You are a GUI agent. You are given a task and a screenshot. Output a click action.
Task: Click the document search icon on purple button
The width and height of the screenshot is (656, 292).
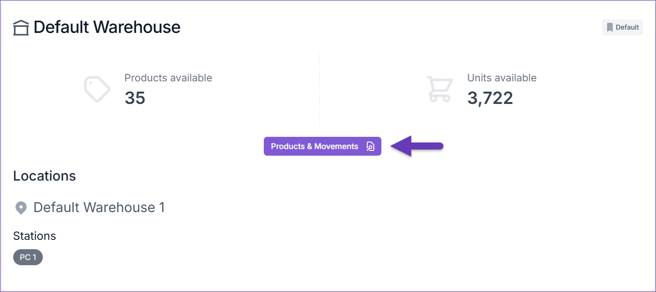point(371,146)
